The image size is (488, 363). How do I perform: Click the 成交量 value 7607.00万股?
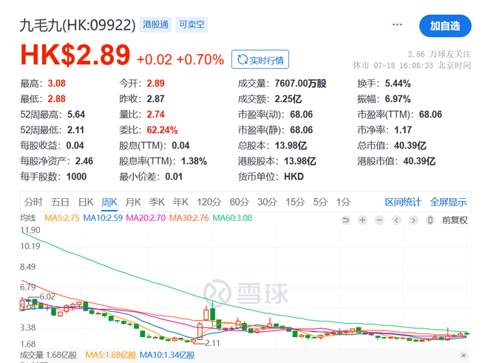click(300, 84)
